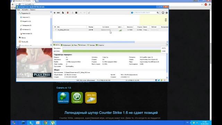
Task: Open remote access monitor icon
Action: click(163, 13)
